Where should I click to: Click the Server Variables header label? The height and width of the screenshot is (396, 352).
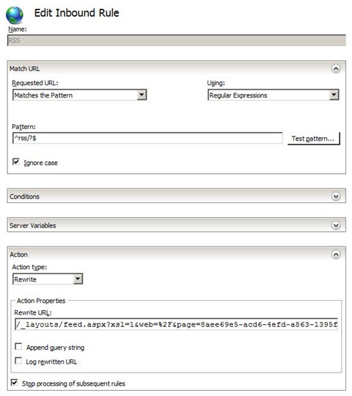pyautogui.click(x=33, y=226)
